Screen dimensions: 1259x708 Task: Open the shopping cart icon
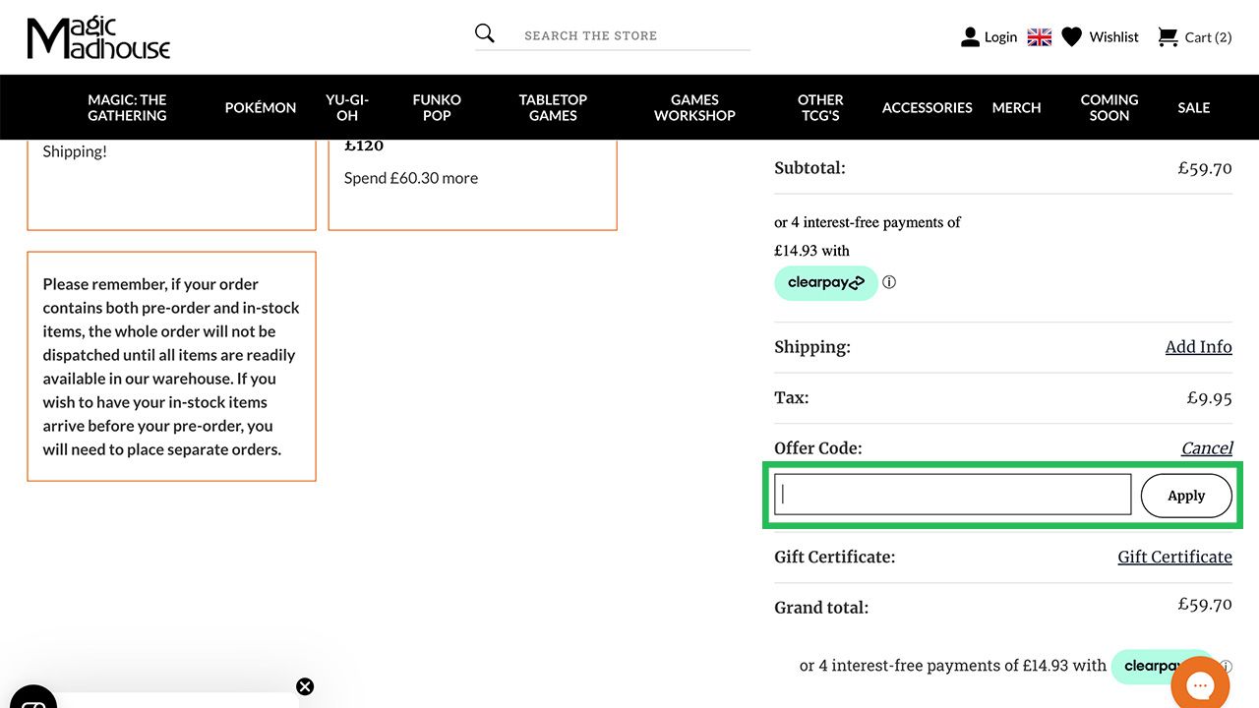click(x=1168, y=37)
